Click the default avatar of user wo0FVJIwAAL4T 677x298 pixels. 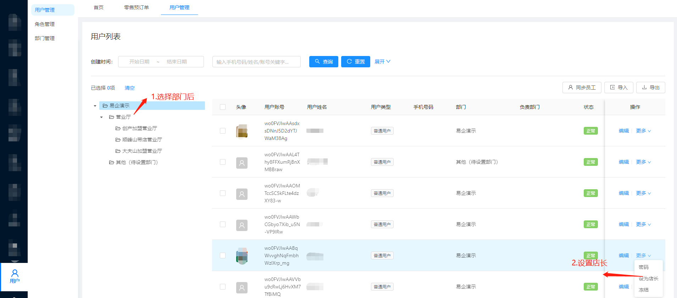242,163
